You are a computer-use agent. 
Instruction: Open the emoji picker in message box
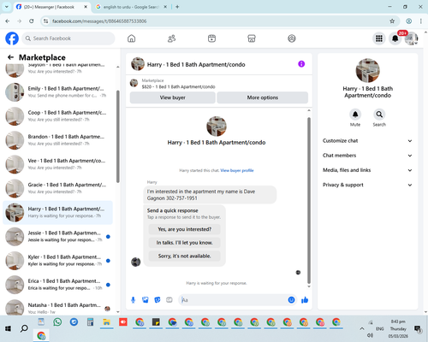[291, 300]
